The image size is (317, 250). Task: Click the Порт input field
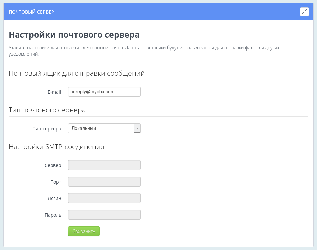point(104,181)
